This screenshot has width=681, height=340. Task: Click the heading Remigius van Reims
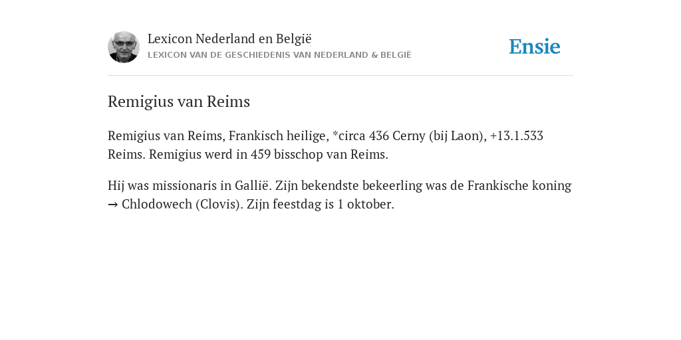click(178, 102)
